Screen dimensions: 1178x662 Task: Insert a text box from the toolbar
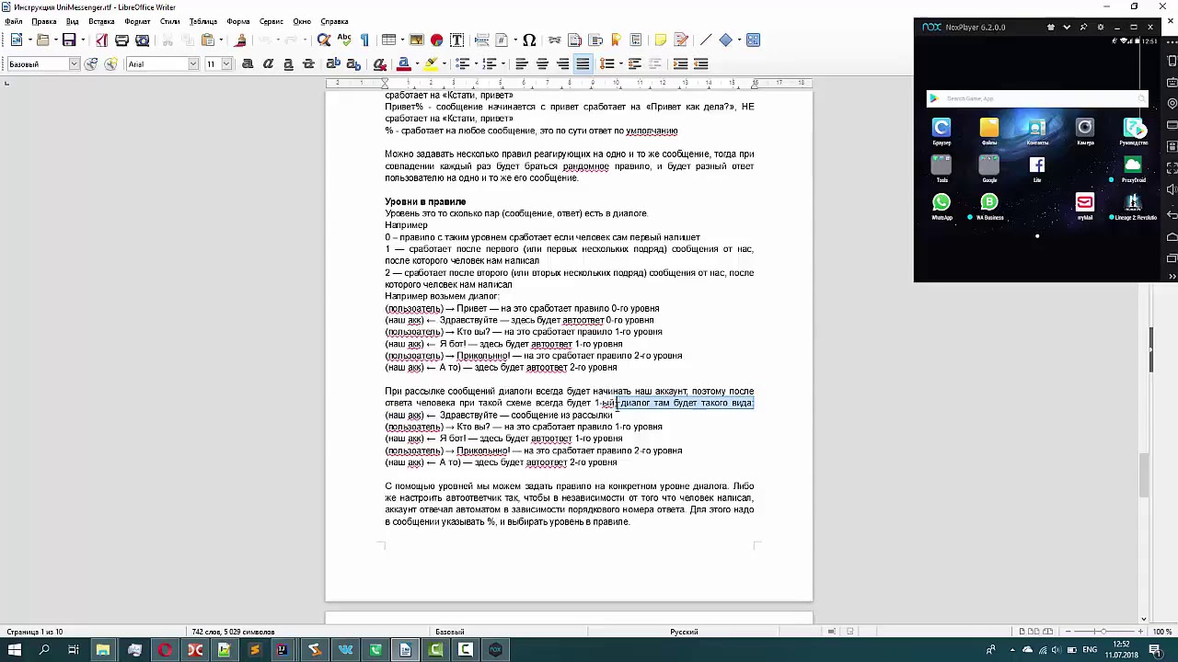(456, 40)
